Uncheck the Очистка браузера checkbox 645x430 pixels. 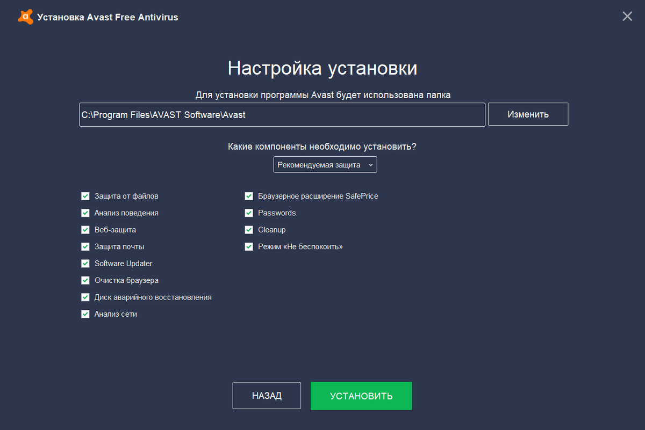click(x=85, y=280)
